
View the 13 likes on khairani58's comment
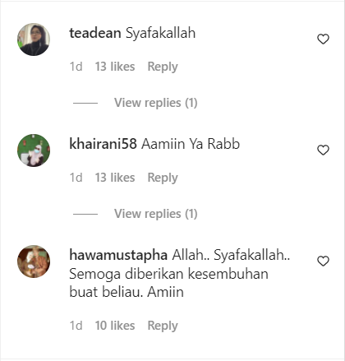(x=115, y=178)
